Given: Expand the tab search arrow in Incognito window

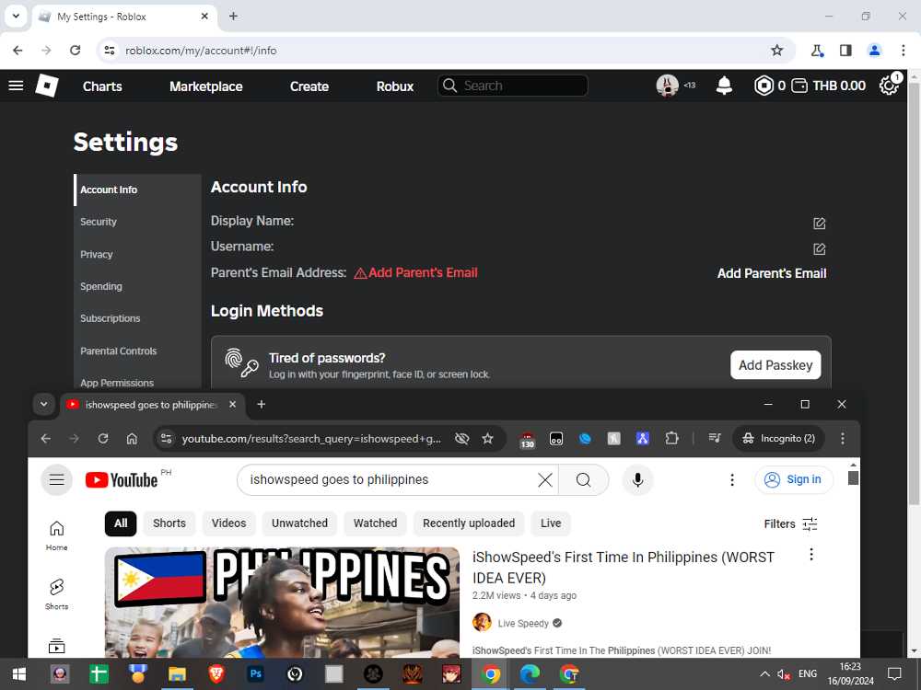Looking at the screenshot, I should point(43,405).
